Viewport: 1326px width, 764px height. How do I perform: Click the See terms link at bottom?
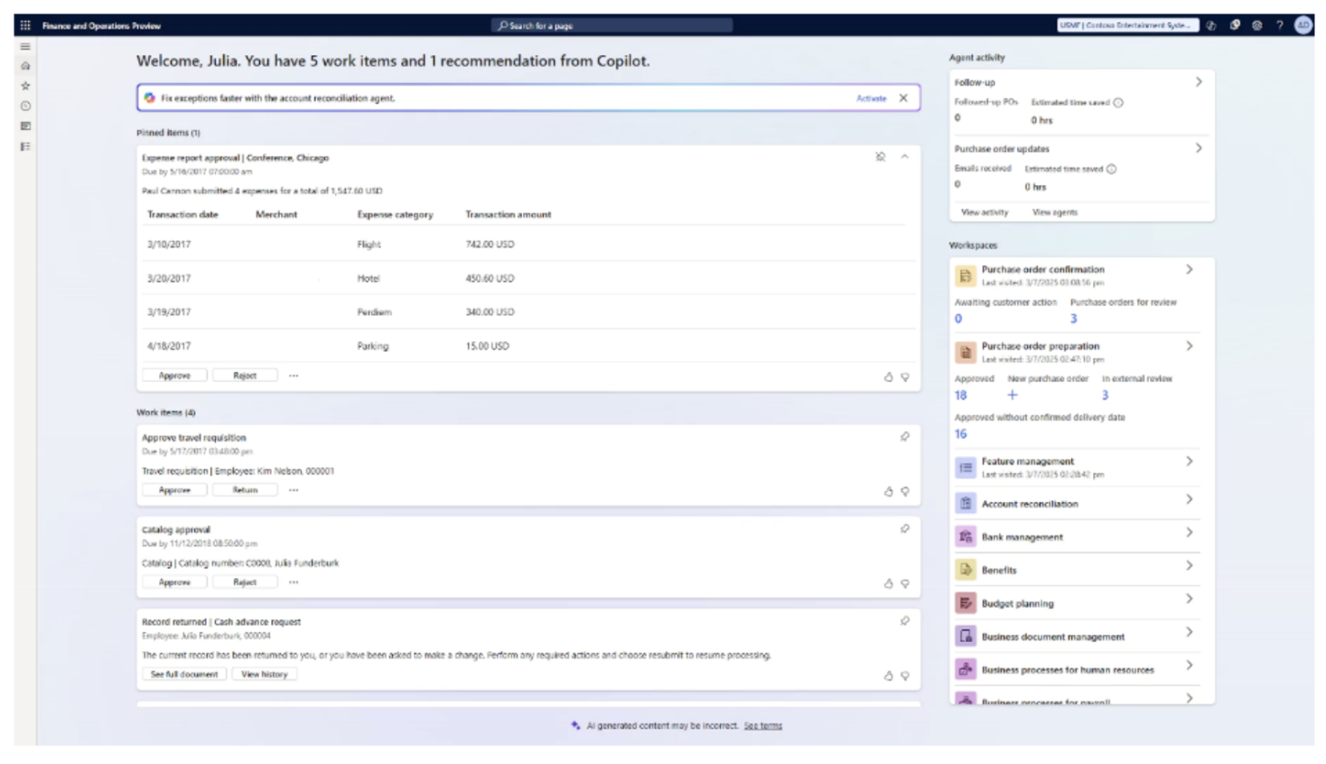pos(763,725)
